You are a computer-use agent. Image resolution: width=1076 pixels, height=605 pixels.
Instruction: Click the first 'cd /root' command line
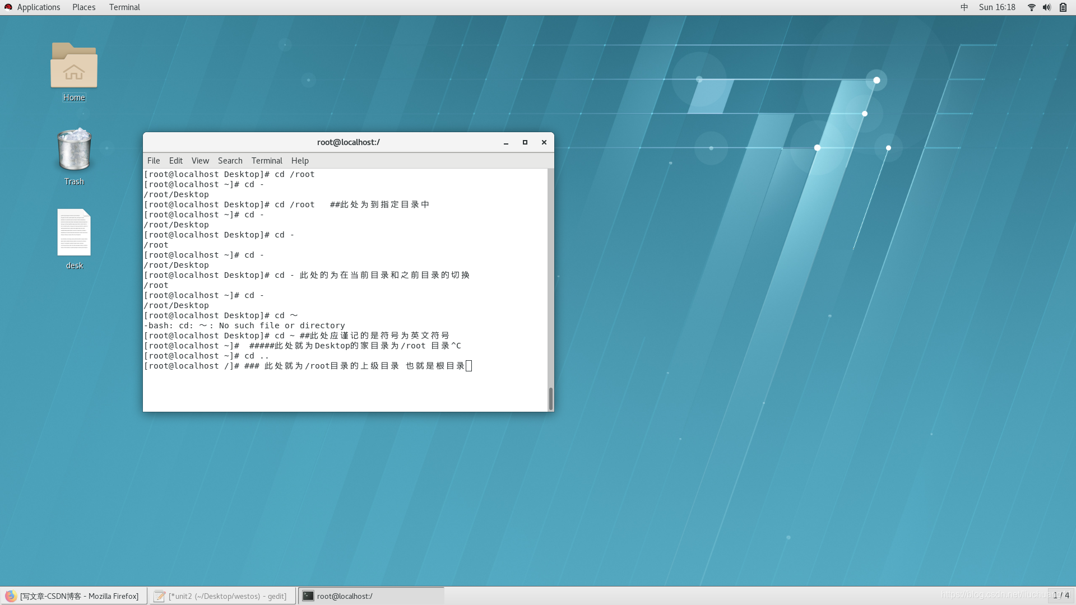tap(229, 174)
